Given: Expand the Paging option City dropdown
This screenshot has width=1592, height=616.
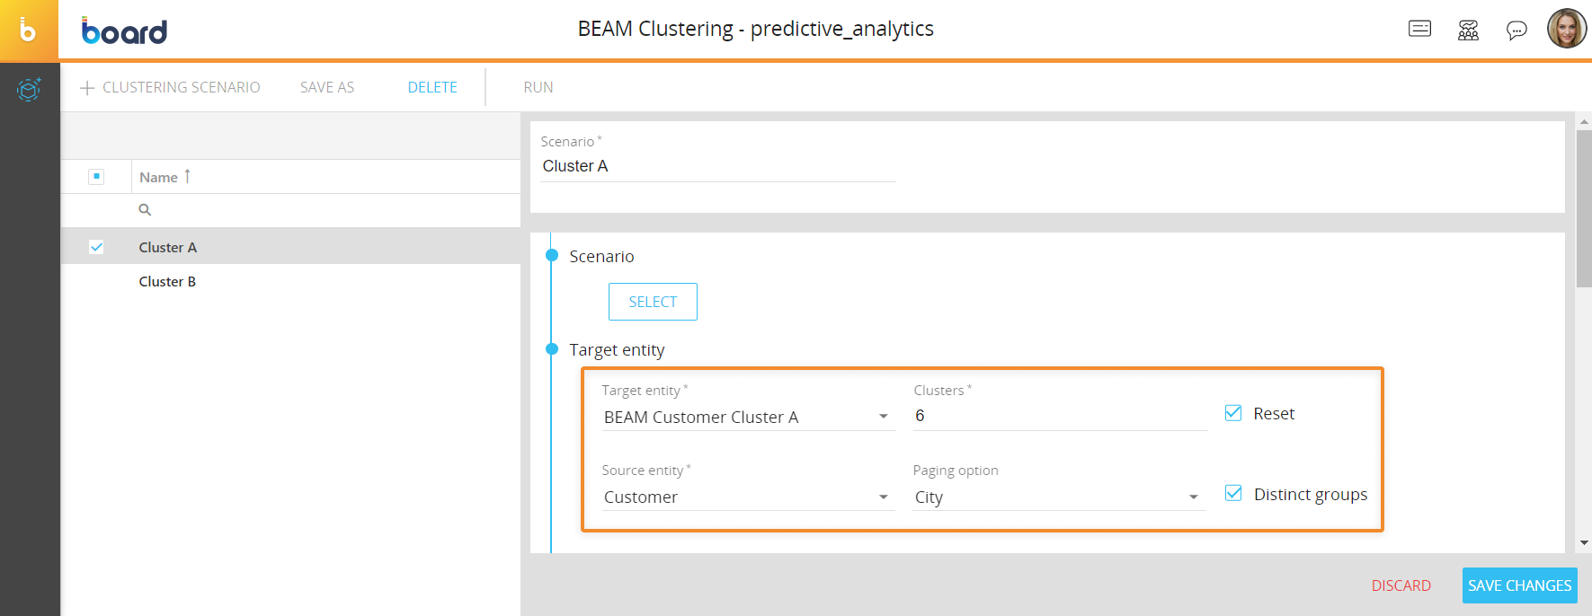Looking at the screenshot, I should point(1194,497).
